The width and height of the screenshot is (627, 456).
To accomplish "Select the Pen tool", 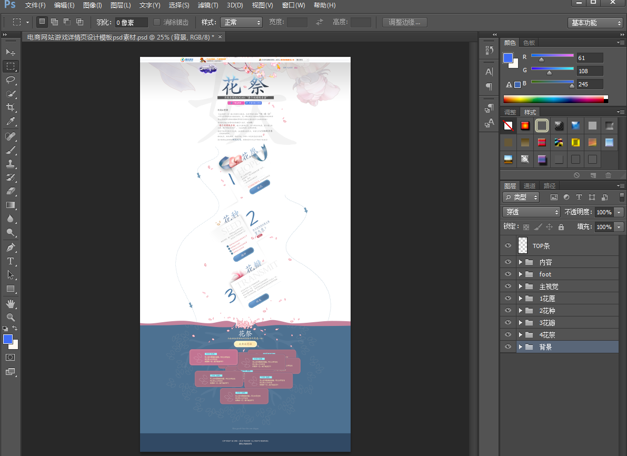I will (11, 247).
